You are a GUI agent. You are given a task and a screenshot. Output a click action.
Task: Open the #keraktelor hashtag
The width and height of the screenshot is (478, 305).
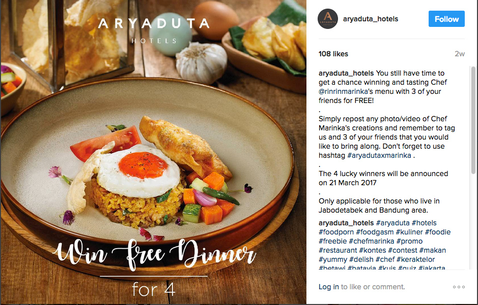415,259
